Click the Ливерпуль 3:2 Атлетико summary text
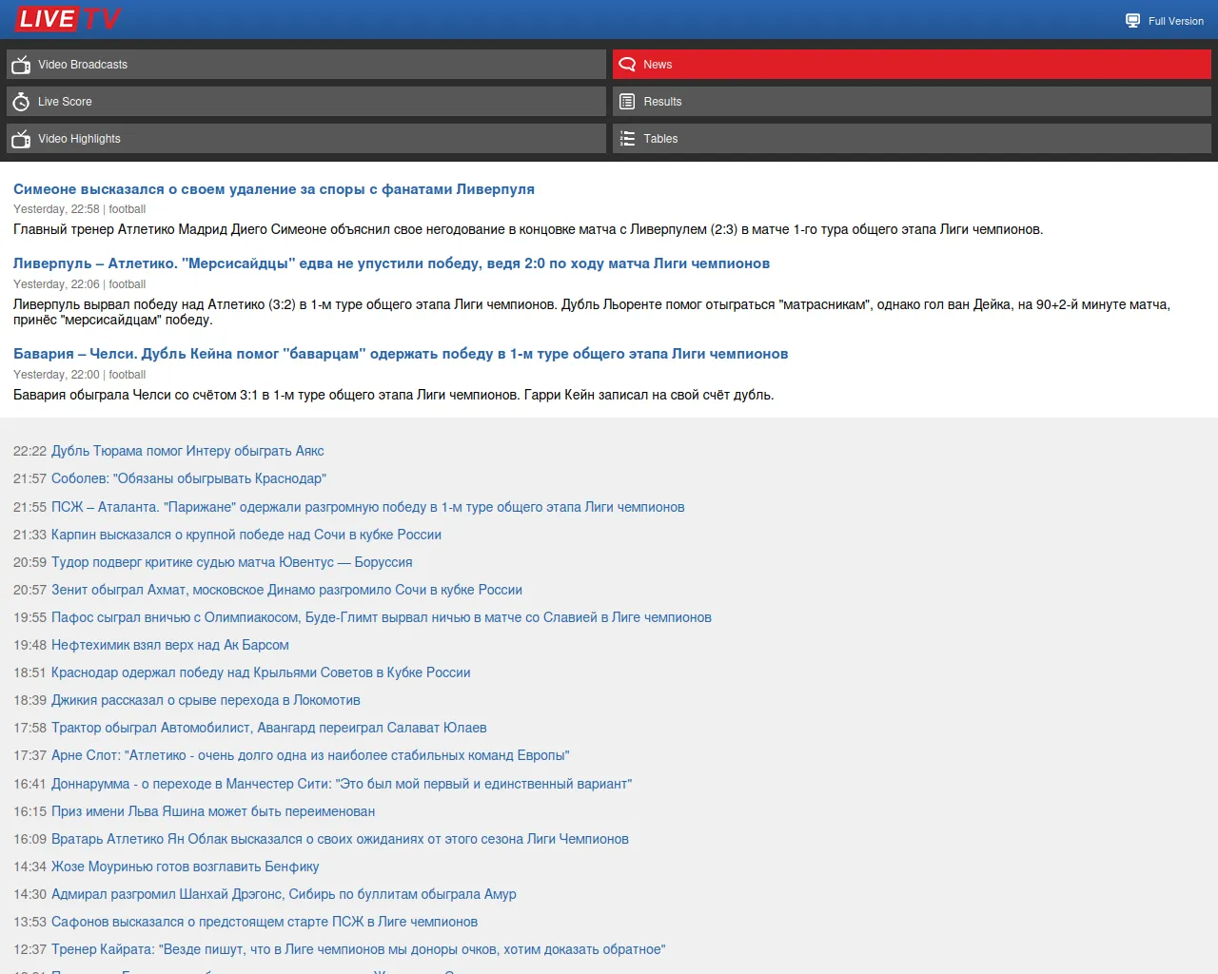 (592, 312)
